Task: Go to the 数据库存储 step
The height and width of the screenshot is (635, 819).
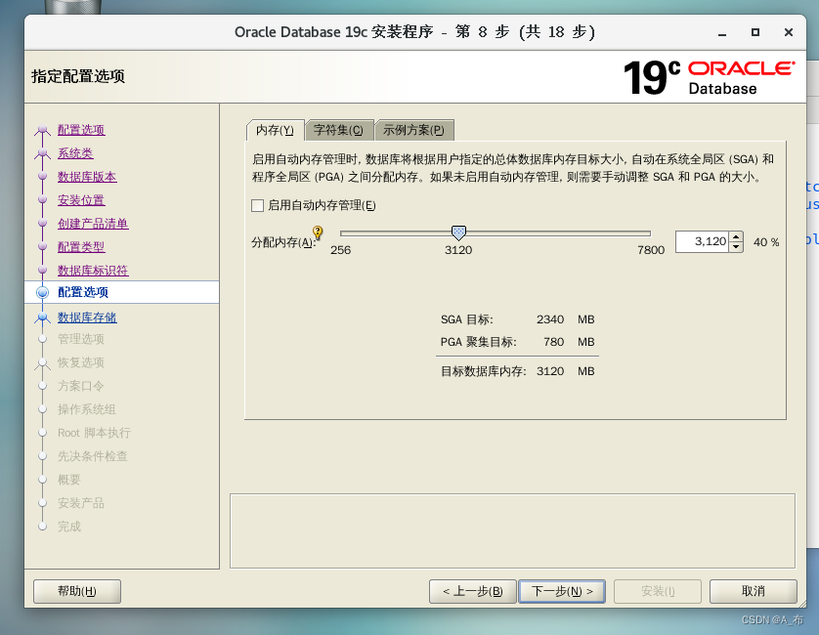Action: pyautogui.click(x=87, y=317)
